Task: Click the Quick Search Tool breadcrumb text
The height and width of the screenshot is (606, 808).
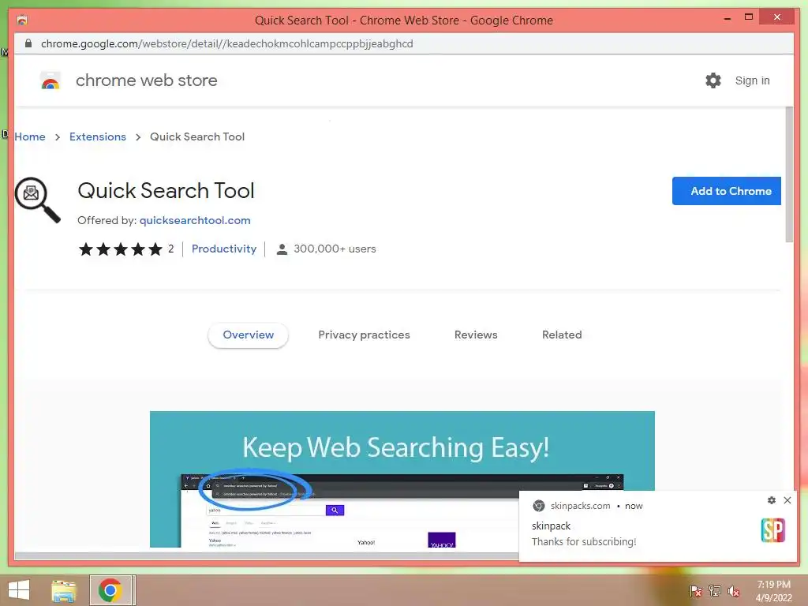Action: click(x=197, y=137)
